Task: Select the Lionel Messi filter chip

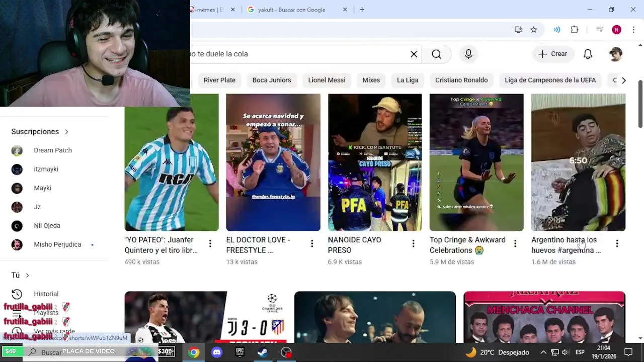Action: [327, 80]
